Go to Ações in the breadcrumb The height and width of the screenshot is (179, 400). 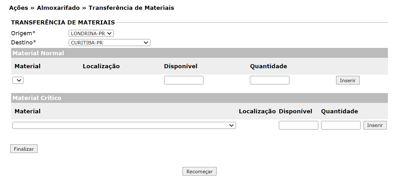pos(18,8)
